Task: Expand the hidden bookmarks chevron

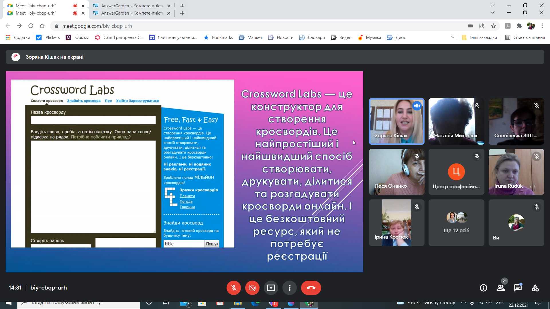Action: click(453, 37)
